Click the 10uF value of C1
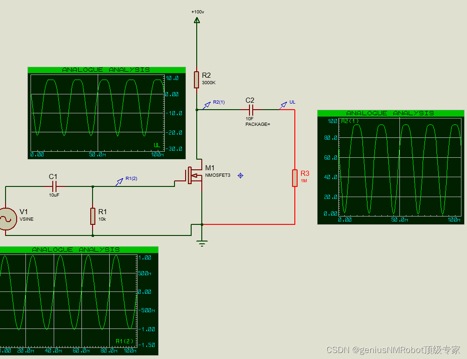 pos(54,195)
